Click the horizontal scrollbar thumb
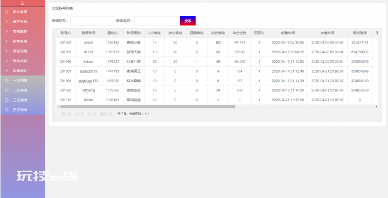The width and height of the screenshot is (388, 198). coord(148,107)
